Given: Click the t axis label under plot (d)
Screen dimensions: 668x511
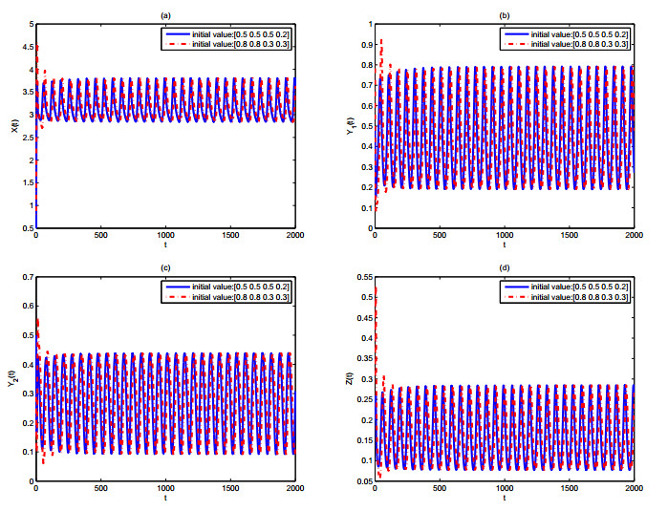Looking at the screenshot, I should pyautogui.click(x=505, y=500).
